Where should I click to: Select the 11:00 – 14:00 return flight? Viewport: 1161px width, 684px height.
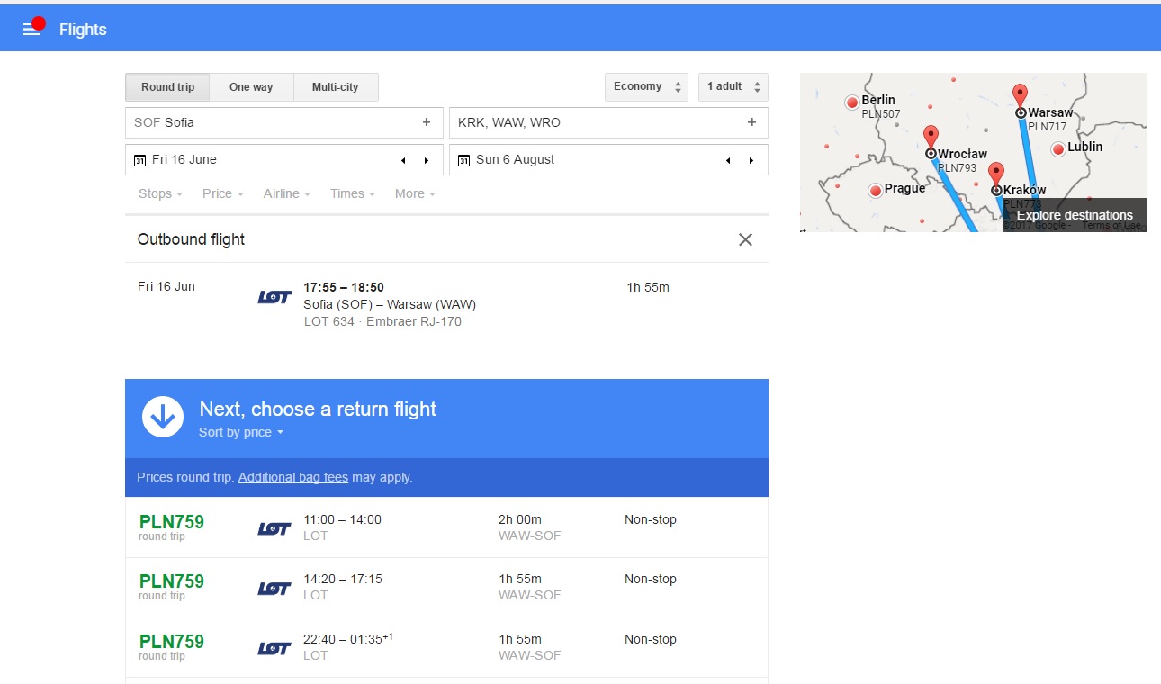coord(446,527)
